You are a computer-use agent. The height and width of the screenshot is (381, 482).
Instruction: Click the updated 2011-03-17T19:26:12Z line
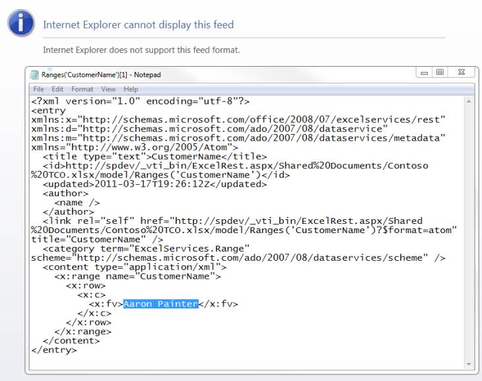pos(155,184)
